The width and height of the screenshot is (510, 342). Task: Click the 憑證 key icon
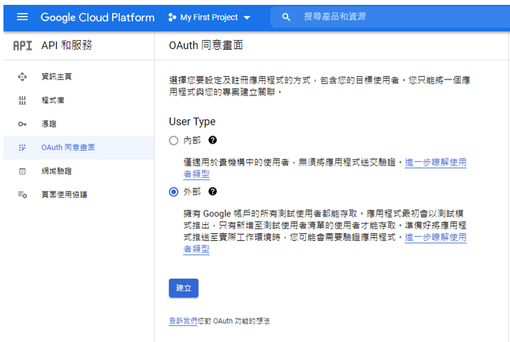[22, 124]
